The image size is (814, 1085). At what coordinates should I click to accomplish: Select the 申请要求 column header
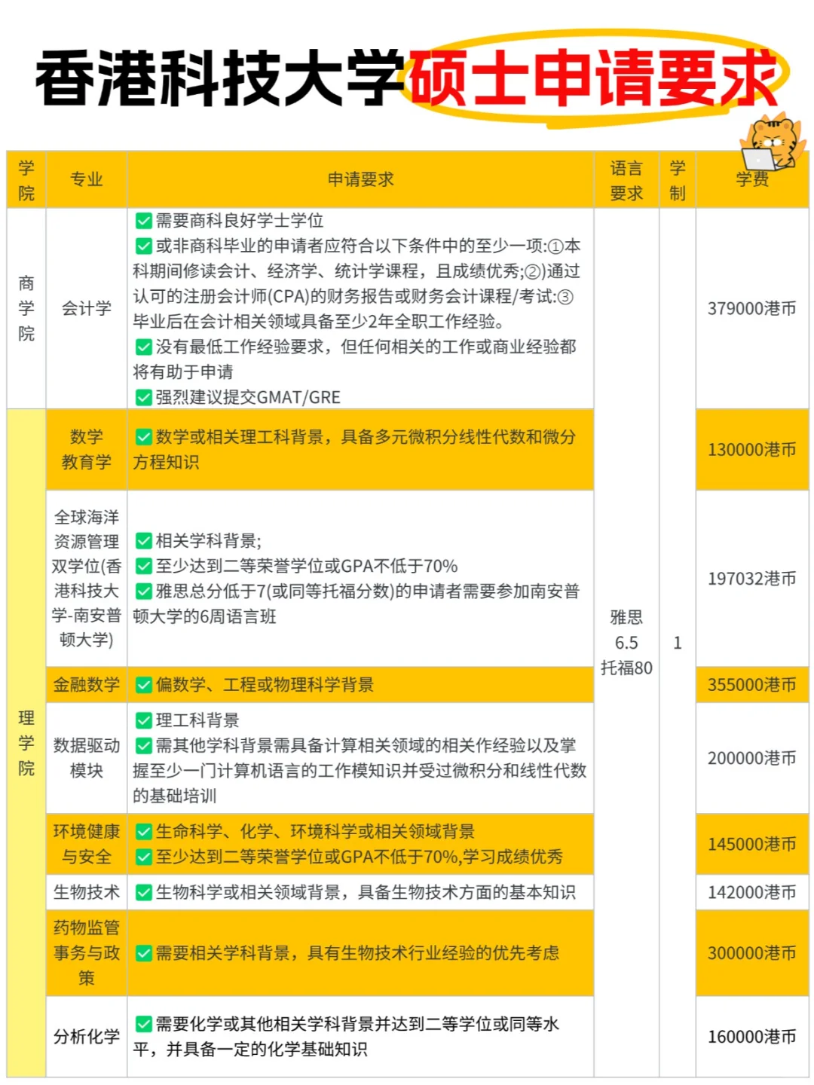[x=362, y=179]
